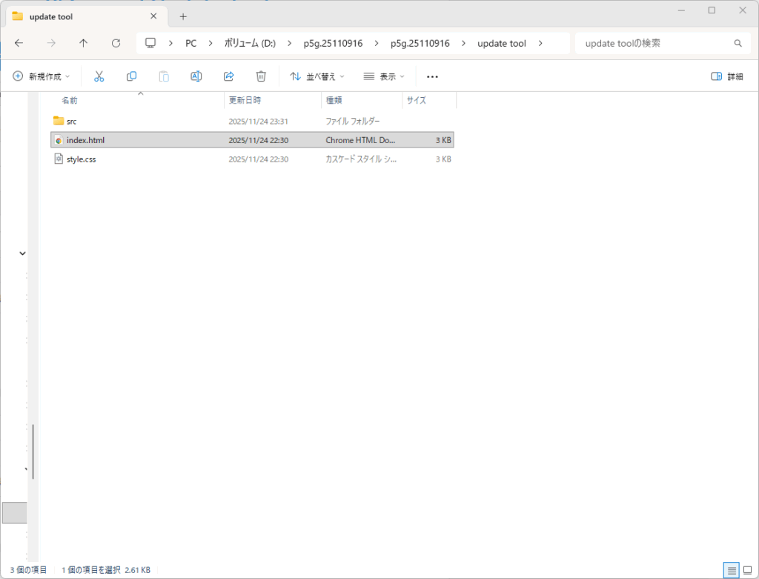Image resolution: width=759 pixels, height=579 pixels.
Task: Refresh the current folder view
Action: point(116,43)
